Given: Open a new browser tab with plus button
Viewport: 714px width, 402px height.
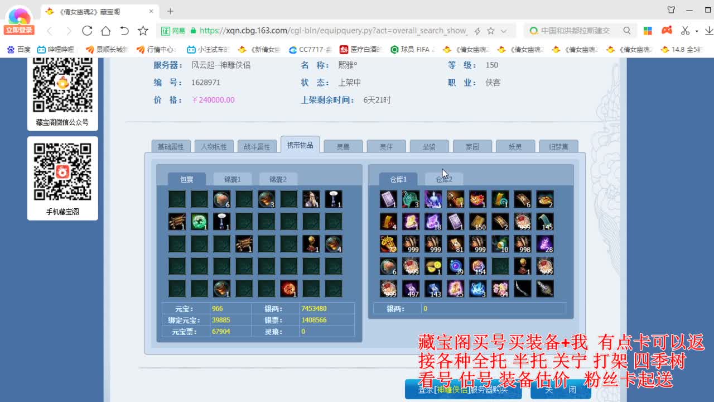Looking at the screenshot, I should coord(170,11).
